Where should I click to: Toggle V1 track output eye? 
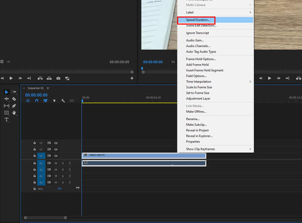(56, 156)
